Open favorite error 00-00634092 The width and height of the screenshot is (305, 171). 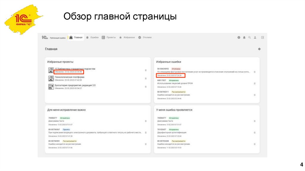pyautogui.click(x=163, y=69)
